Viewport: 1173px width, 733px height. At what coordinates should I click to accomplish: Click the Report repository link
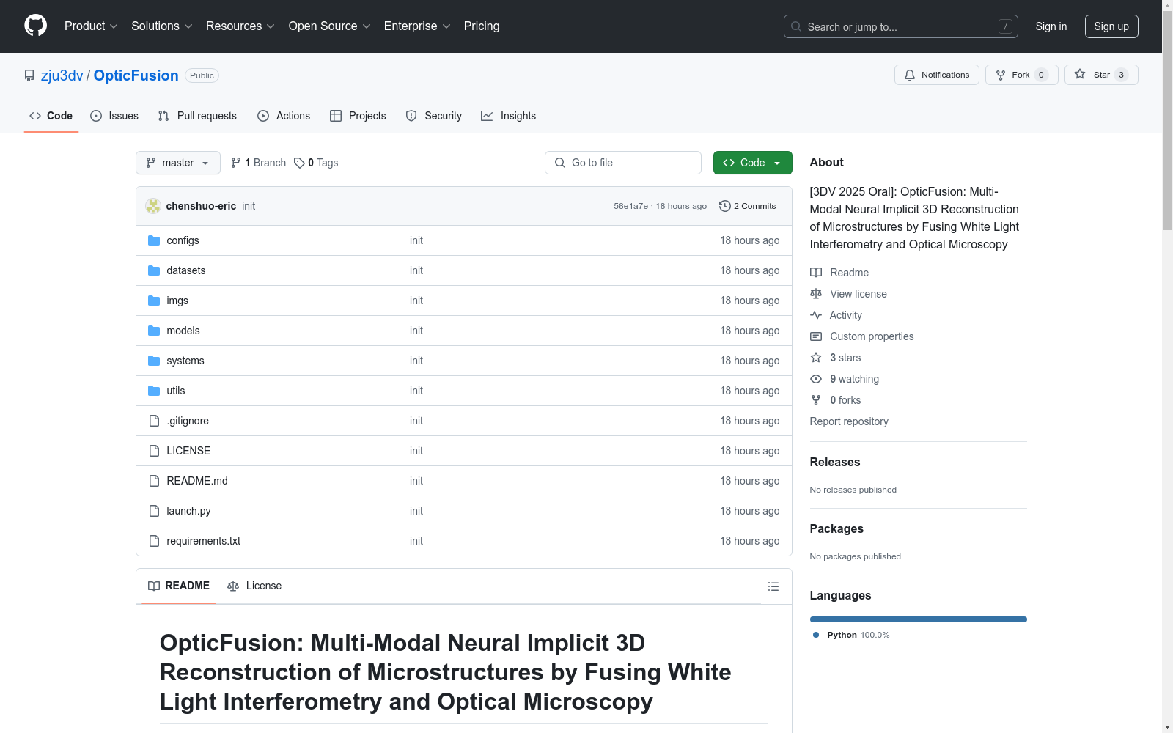(x=849, y=421)
